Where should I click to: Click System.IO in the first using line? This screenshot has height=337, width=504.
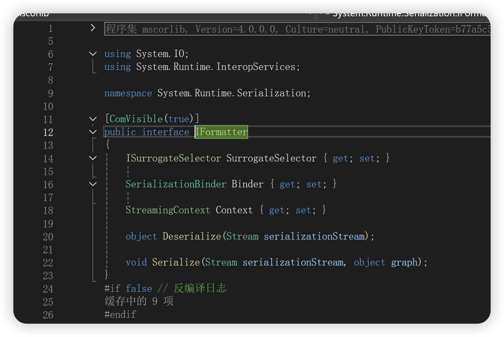160,54
